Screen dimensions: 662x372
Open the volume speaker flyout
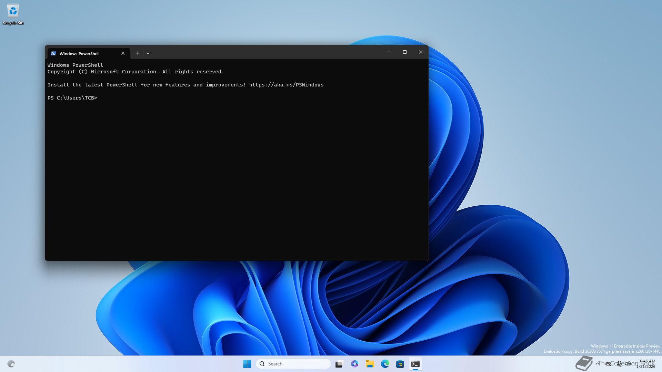click(628, 364)
